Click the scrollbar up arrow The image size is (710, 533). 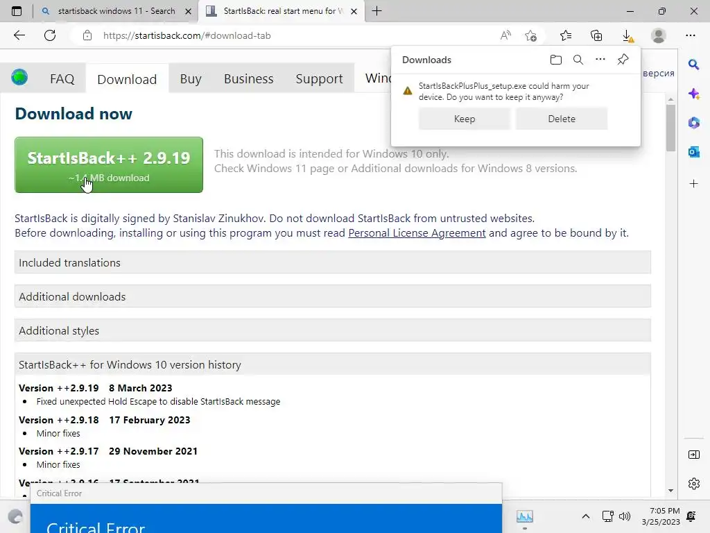pos(670,99)
